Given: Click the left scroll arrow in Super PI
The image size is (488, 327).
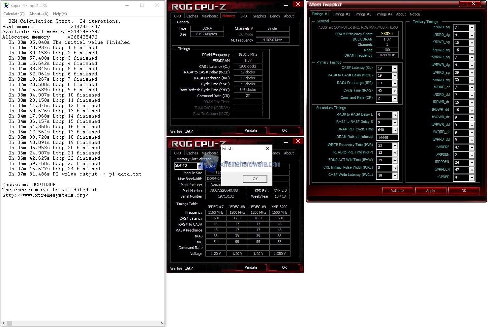Looking at the screenshot, I should [3, 323].
